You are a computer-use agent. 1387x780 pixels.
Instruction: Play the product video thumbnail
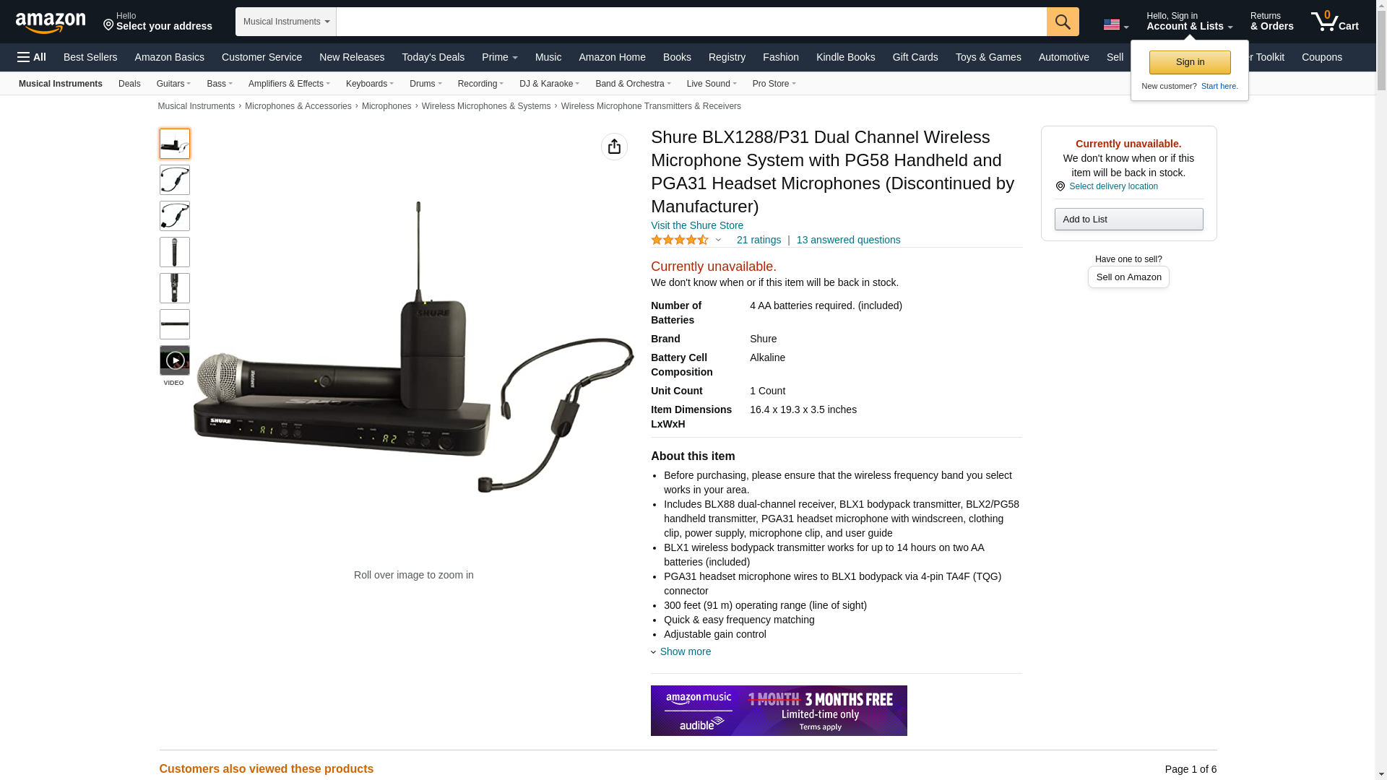pos(174,360)
